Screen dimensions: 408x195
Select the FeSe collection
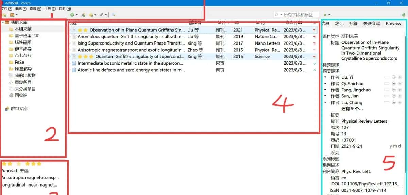[x=19, y=63]
